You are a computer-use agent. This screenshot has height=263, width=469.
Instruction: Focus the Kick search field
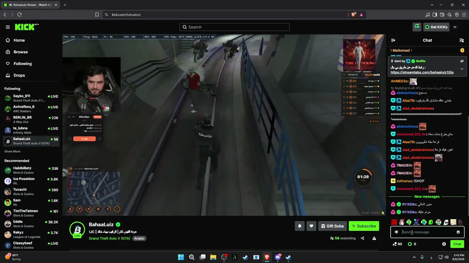234,27
